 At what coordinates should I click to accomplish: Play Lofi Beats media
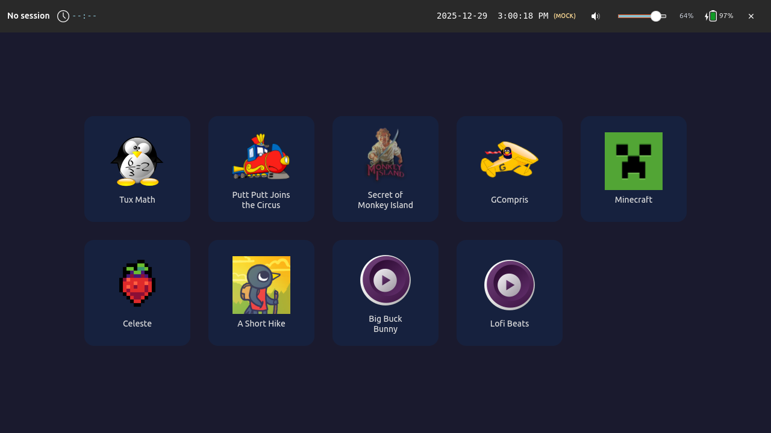[x=509, y=284]
